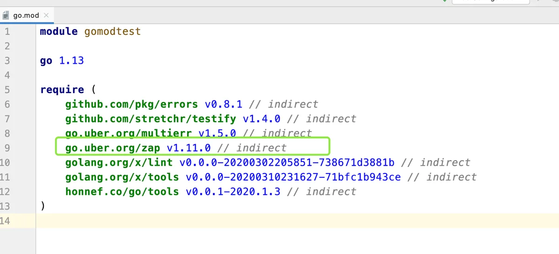This screenshot has width=559, height=254.
Task: Click the github.com/stretchr/testify dependency path
Action: tap(150, 119)
